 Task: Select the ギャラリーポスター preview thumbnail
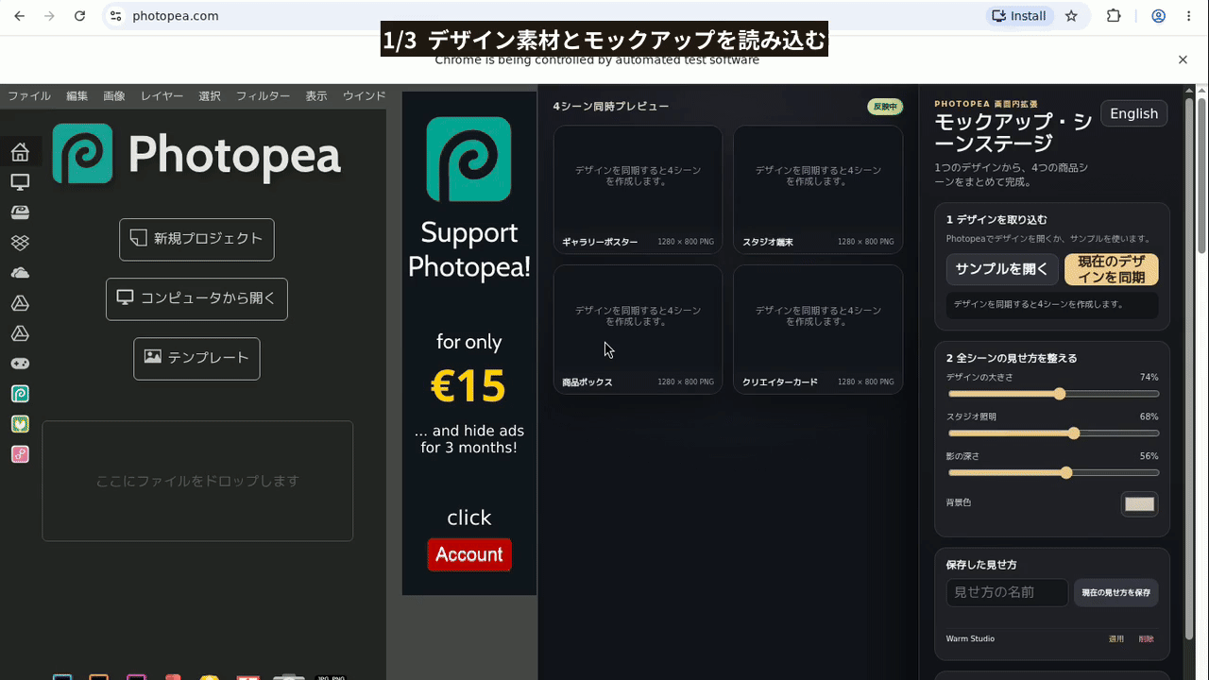click(x=638, y=190)
